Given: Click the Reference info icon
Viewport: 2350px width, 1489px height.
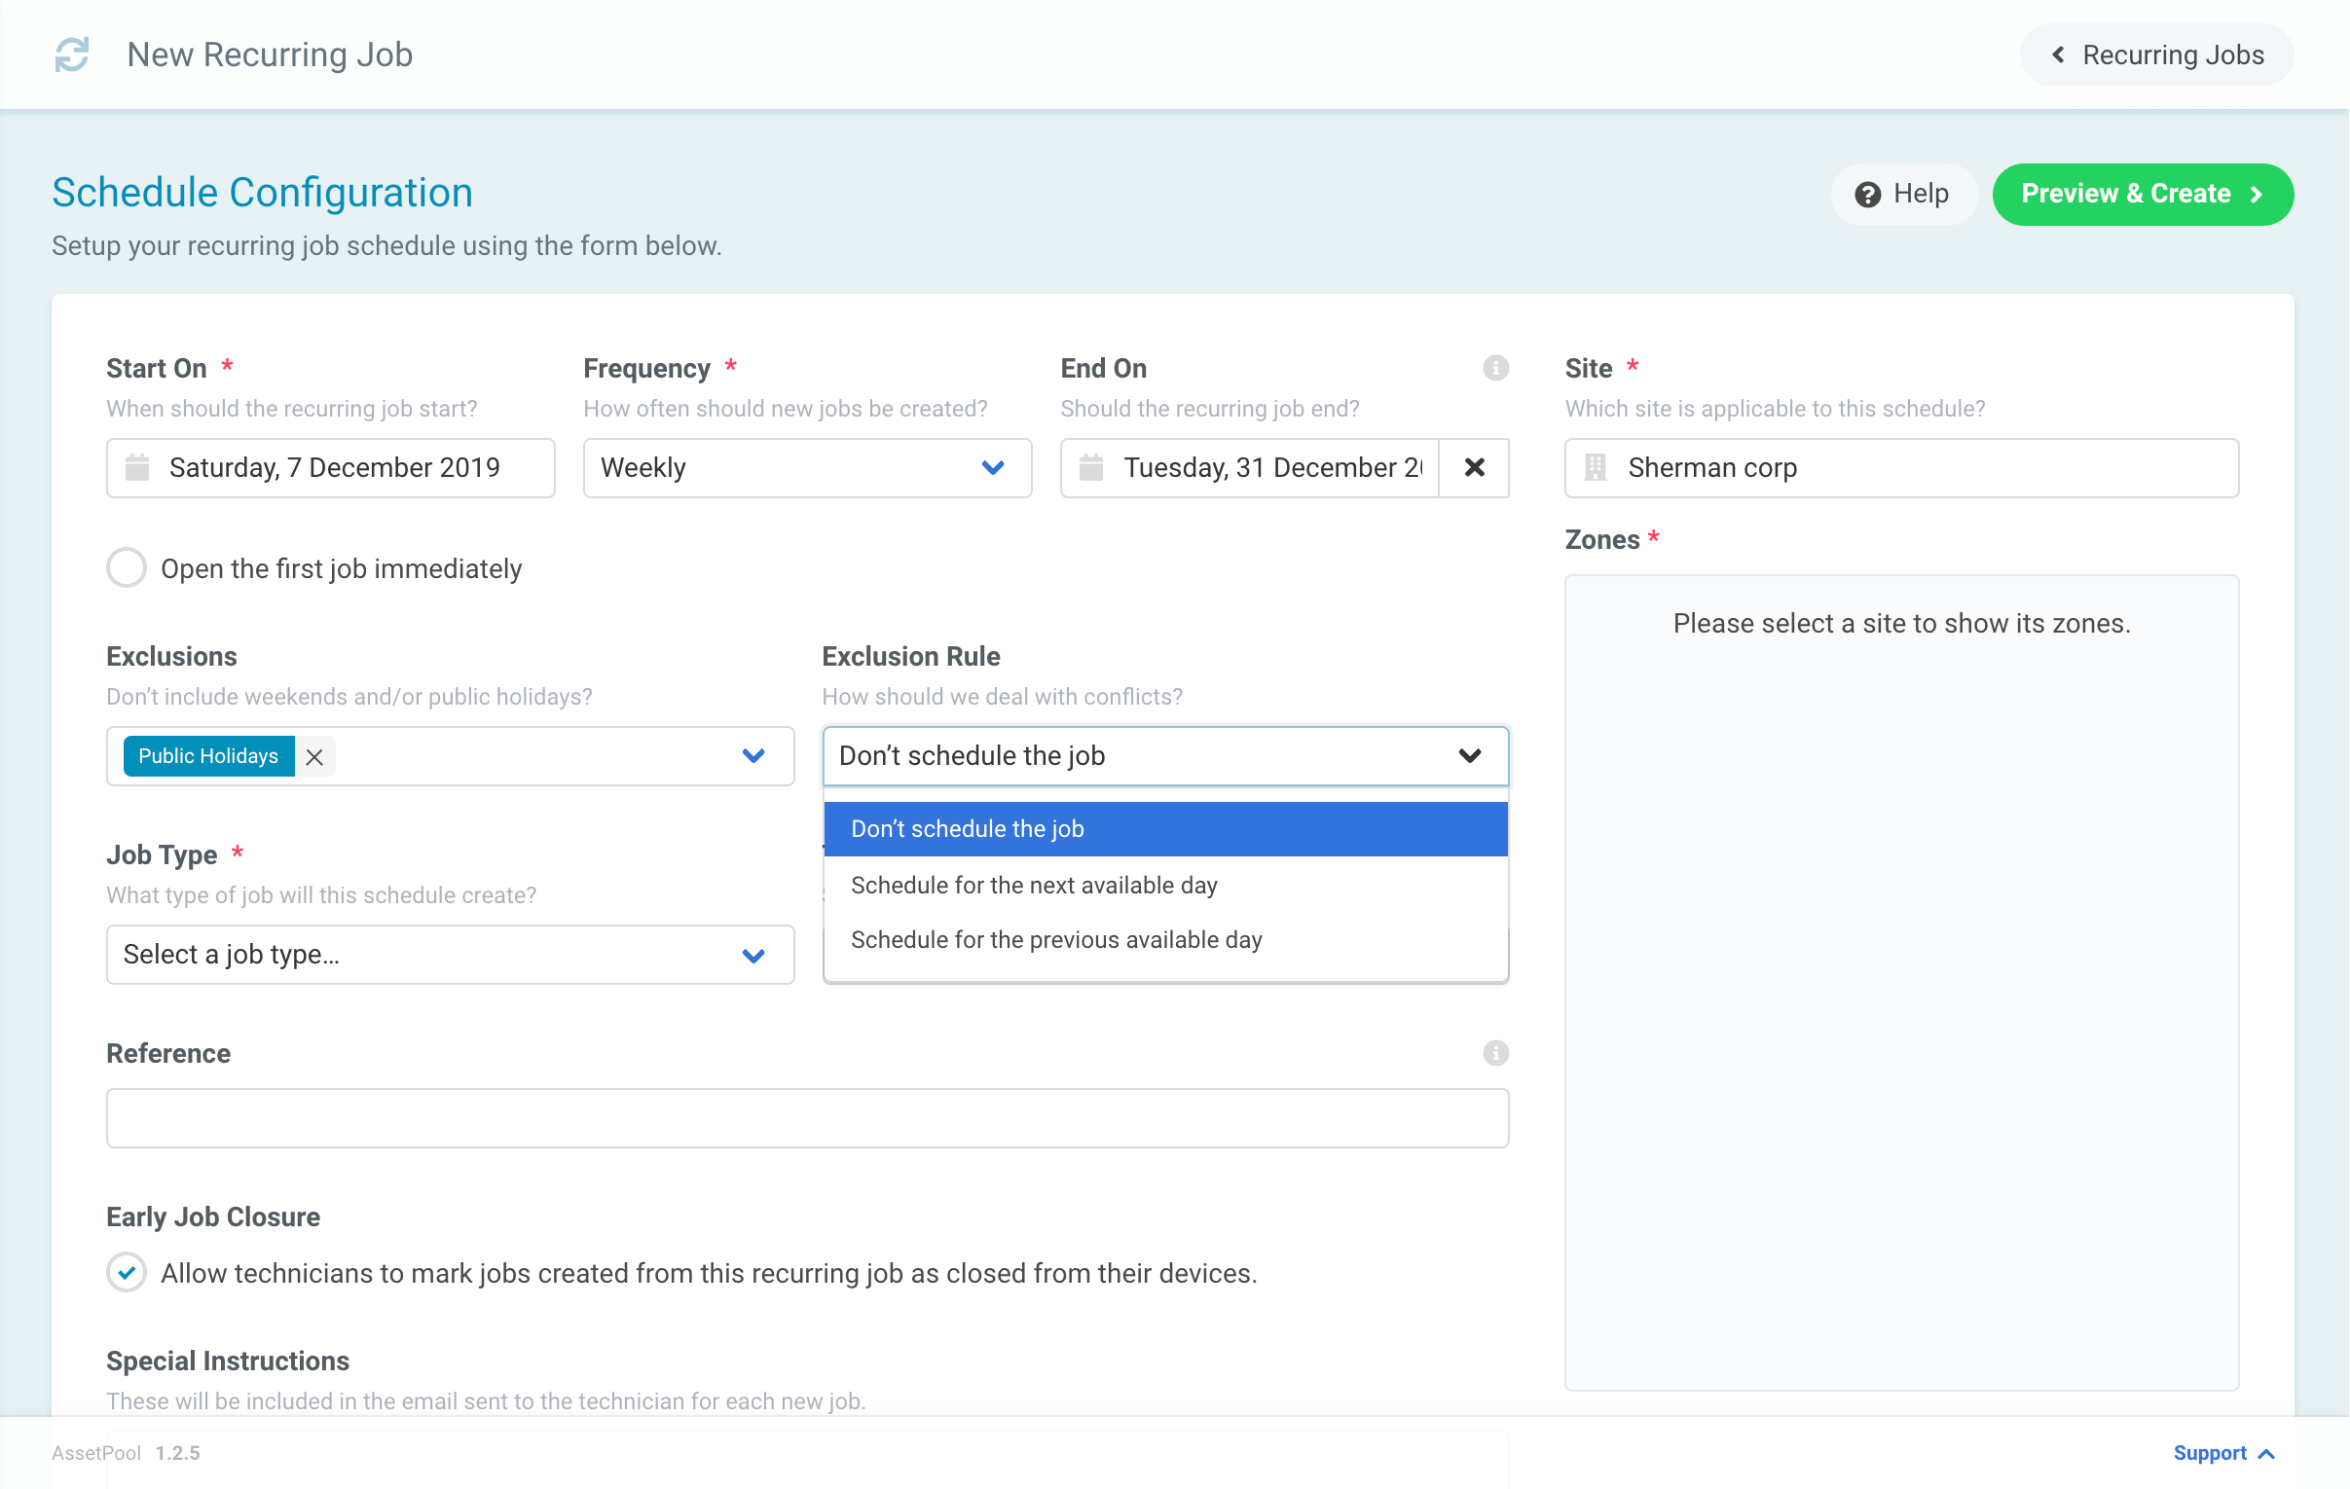Looking at the screenshot, I should coord(1495,1053).
